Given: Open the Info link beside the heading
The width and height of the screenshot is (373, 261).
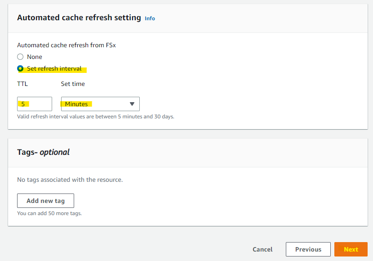Looking at the screenshot, I should (149, 18).
